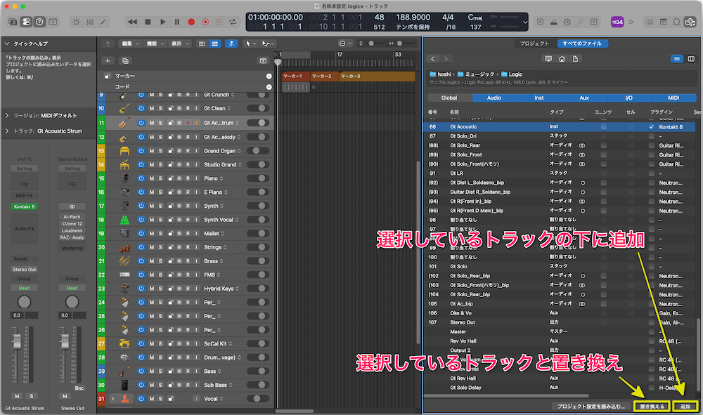Go to the Computer location in browser
The height and width of the screenshot is (415, 703).
pos(548,59)
